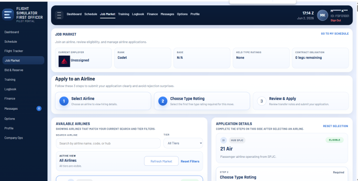
Task: Click the Flight Simulator First Officer logo icon
Action: click(8, 15)
